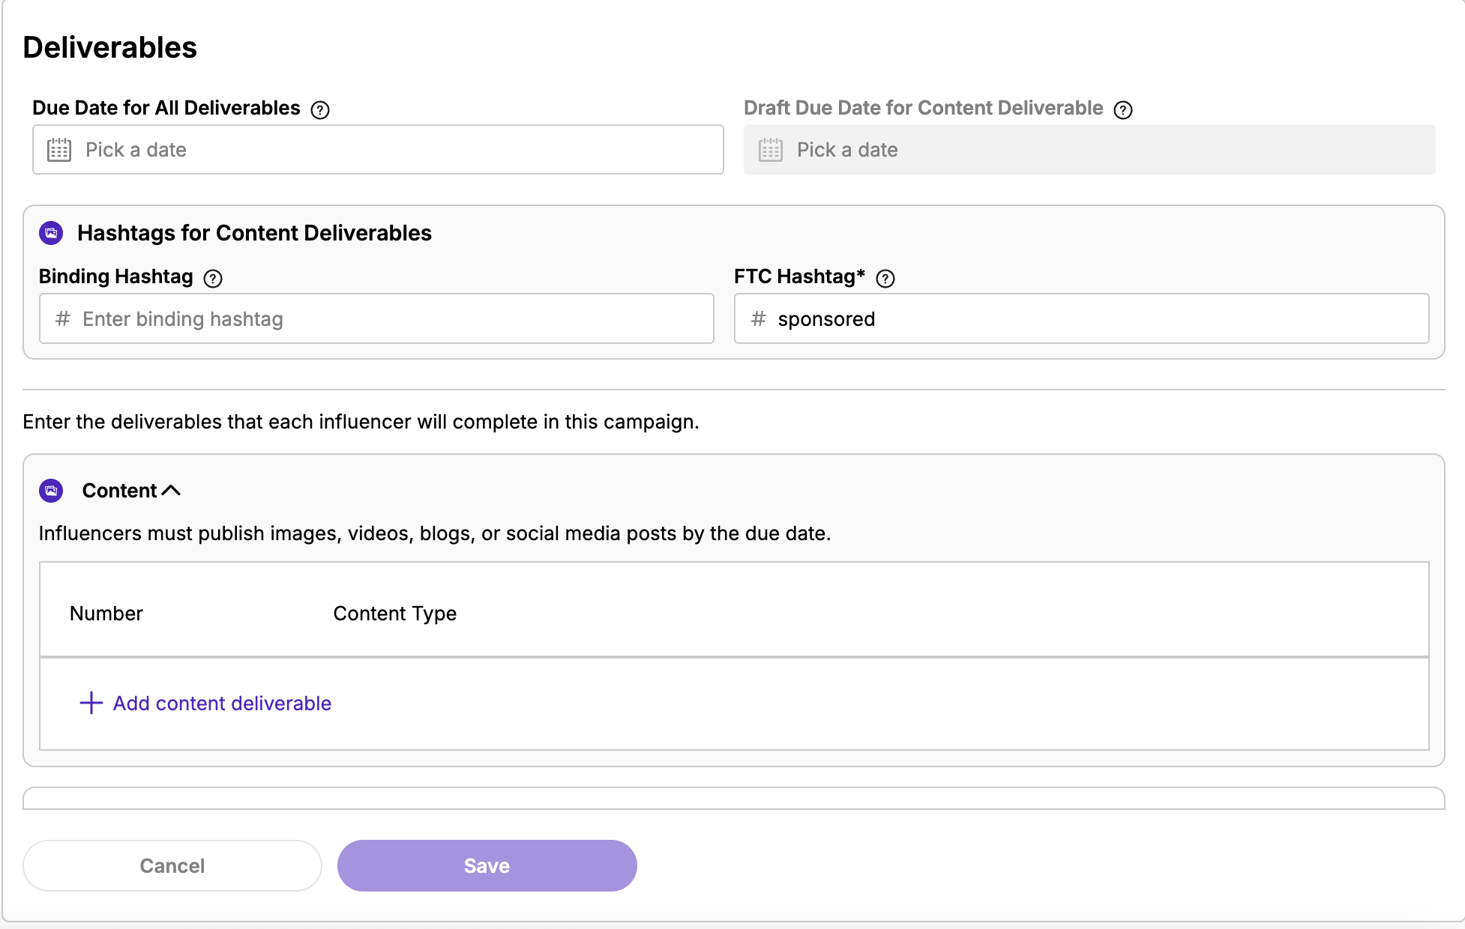This screenshot has width=1465, height=929.
Task: Click the Draft Due Date for Content Deliverable label
Action: point(924,109)
